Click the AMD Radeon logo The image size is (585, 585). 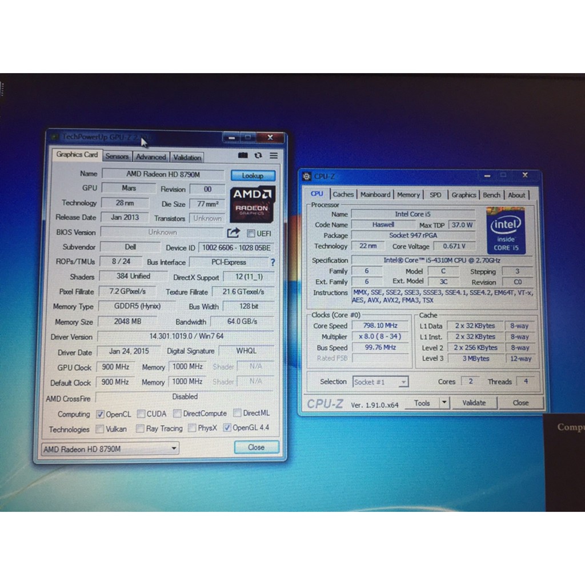click(252, 203)
